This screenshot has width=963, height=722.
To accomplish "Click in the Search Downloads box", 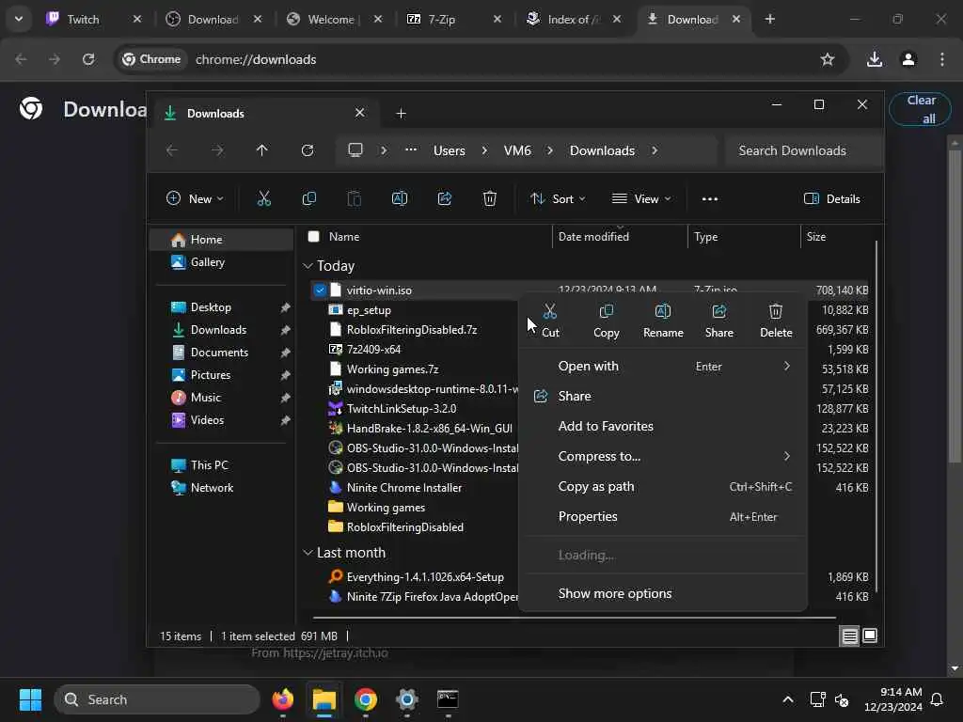I will point(804,151).
